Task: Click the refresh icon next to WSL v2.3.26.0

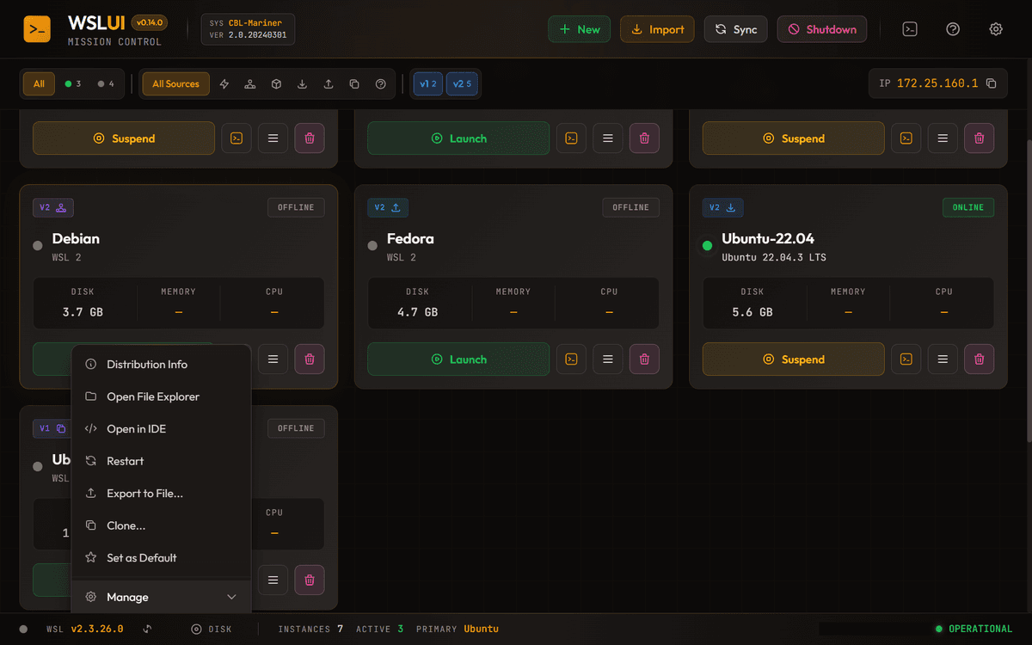Action: [x=146, y=629]
